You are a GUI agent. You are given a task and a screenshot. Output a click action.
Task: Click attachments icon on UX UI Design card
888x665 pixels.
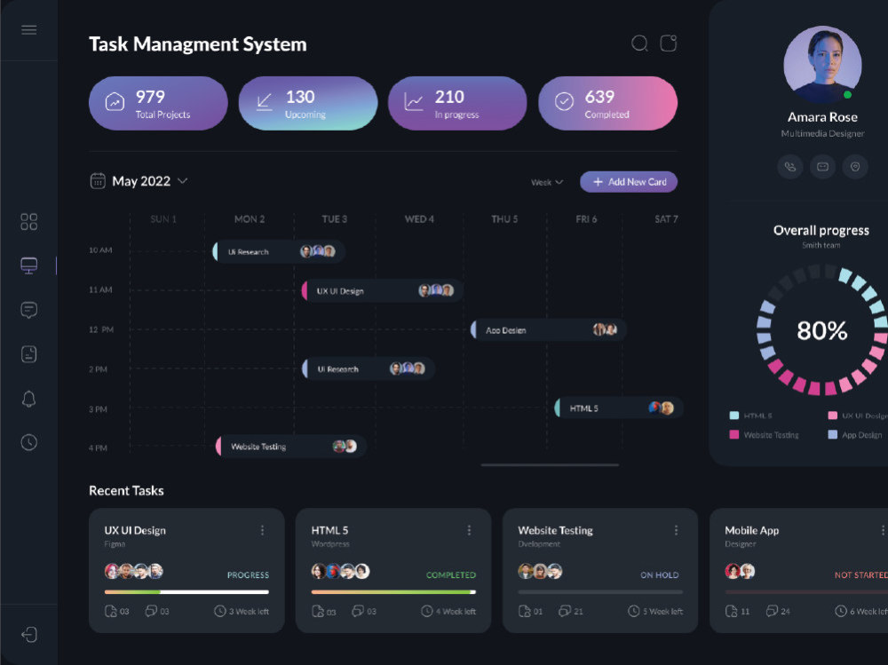pos(111,611)
